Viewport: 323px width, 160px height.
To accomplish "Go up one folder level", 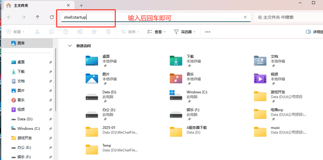I will click(38, 17).
